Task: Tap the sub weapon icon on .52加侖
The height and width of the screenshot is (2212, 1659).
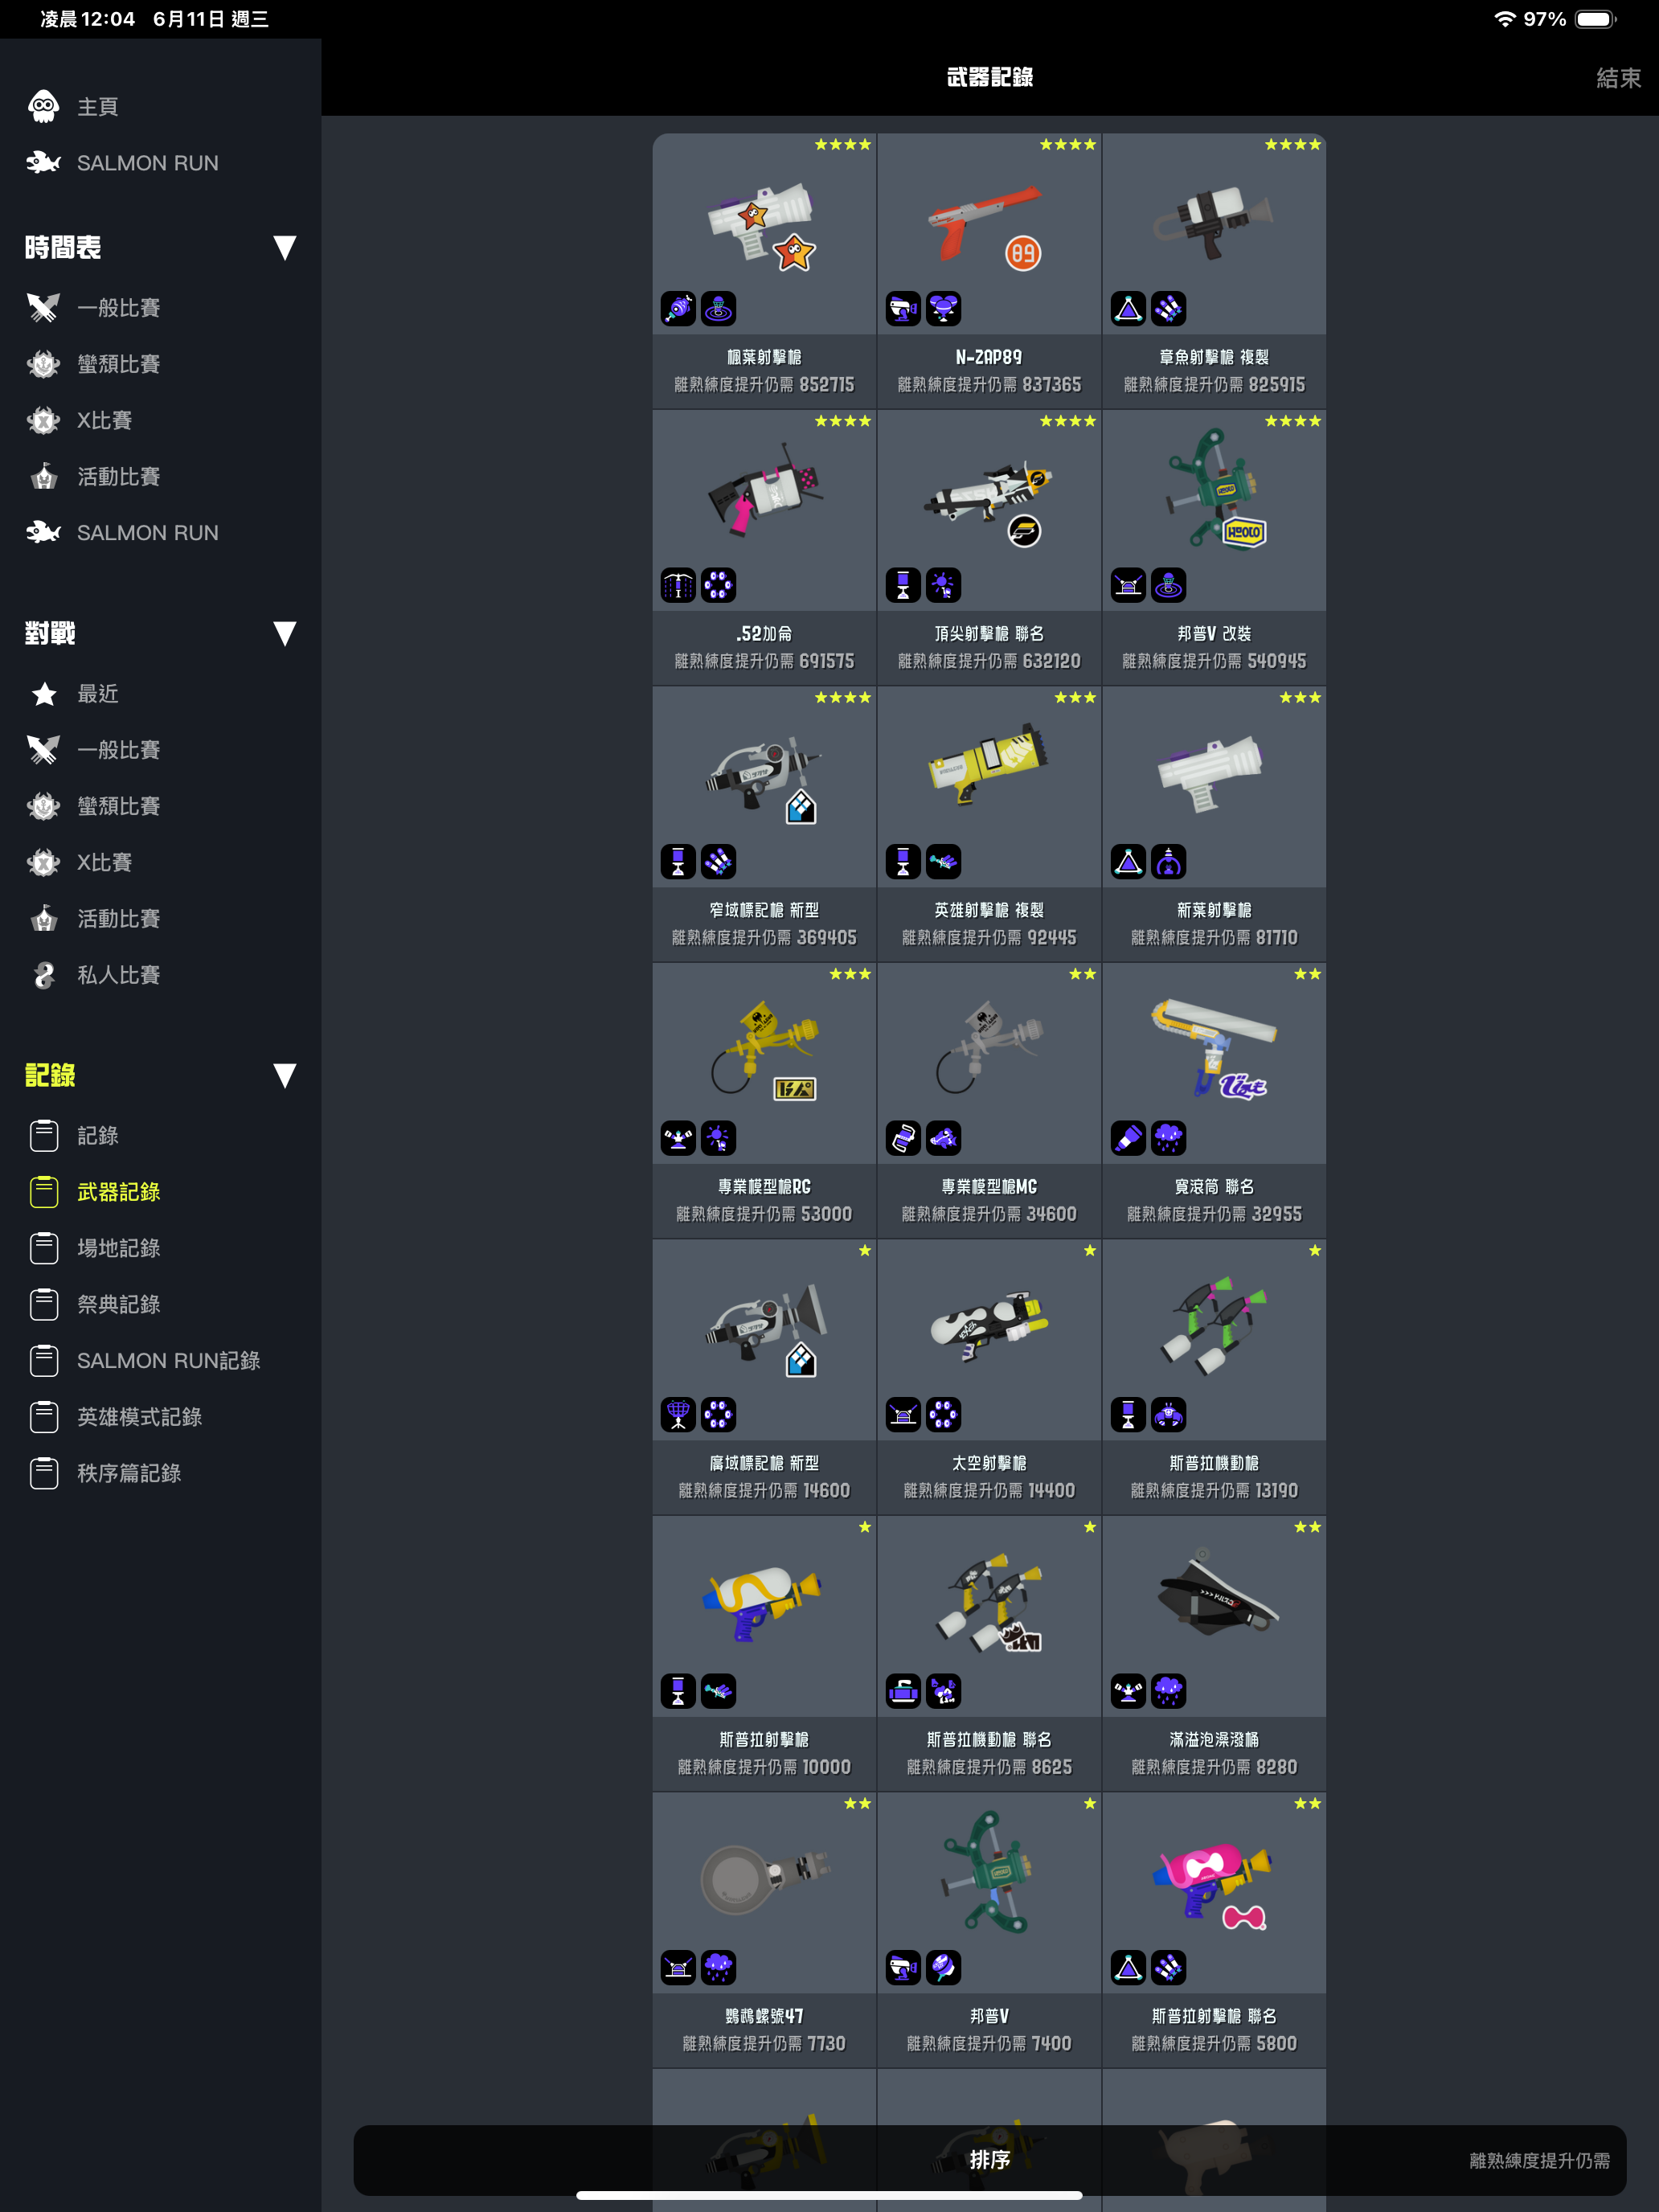Action: (x=678, y=585)
